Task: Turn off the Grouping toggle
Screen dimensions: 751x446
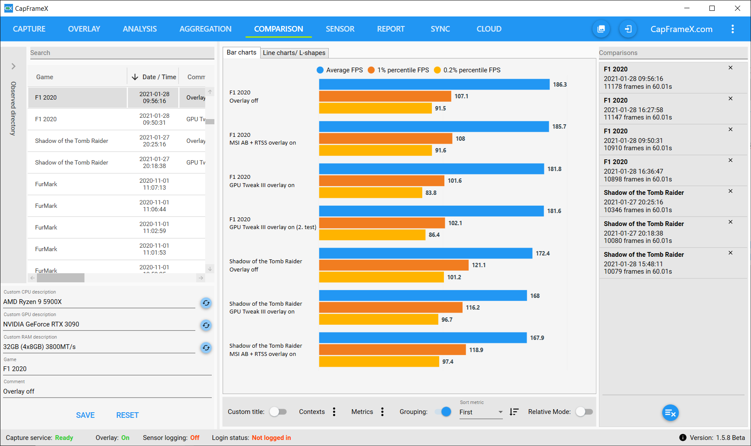Action: tap(443, 412)
